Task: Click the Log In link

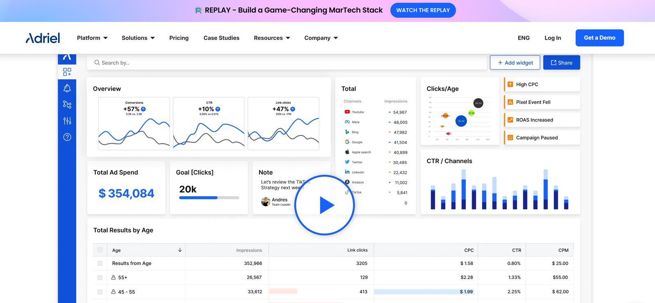Action: point(553,38)
